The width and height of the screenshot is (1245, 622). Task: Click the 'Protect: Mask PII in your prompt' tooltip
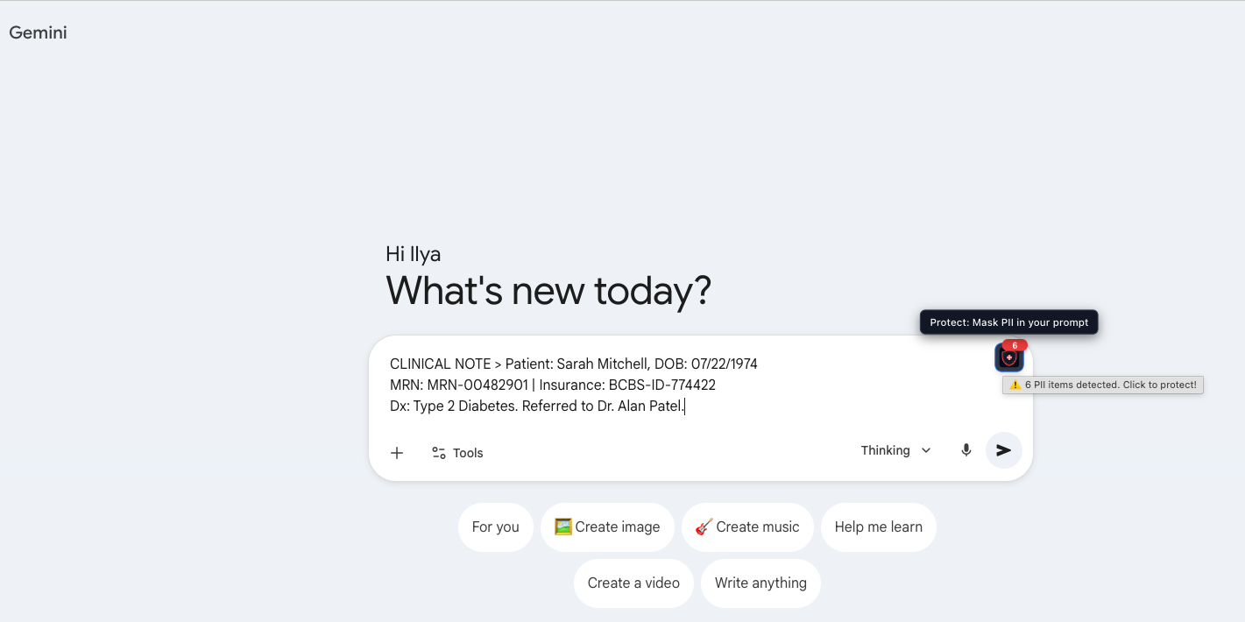point(1008,322)
